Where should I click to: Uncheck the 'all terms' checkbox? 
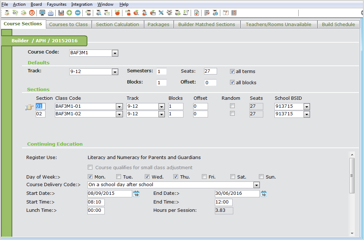(232, 71)
